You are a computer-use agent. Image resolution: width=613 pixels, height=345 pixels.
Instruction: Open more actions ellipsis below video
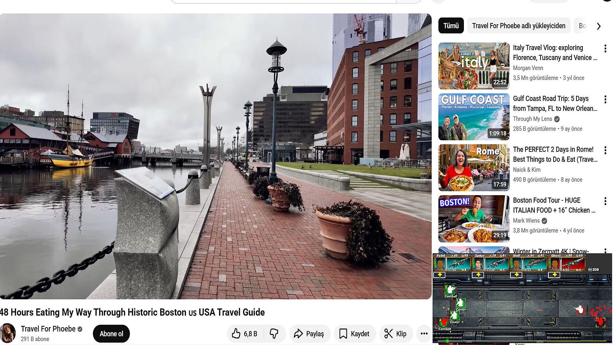424,333
